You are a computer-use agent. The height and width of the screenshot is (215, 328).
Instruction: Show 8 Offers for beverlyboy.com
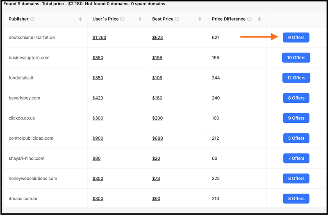coord(296,98)
